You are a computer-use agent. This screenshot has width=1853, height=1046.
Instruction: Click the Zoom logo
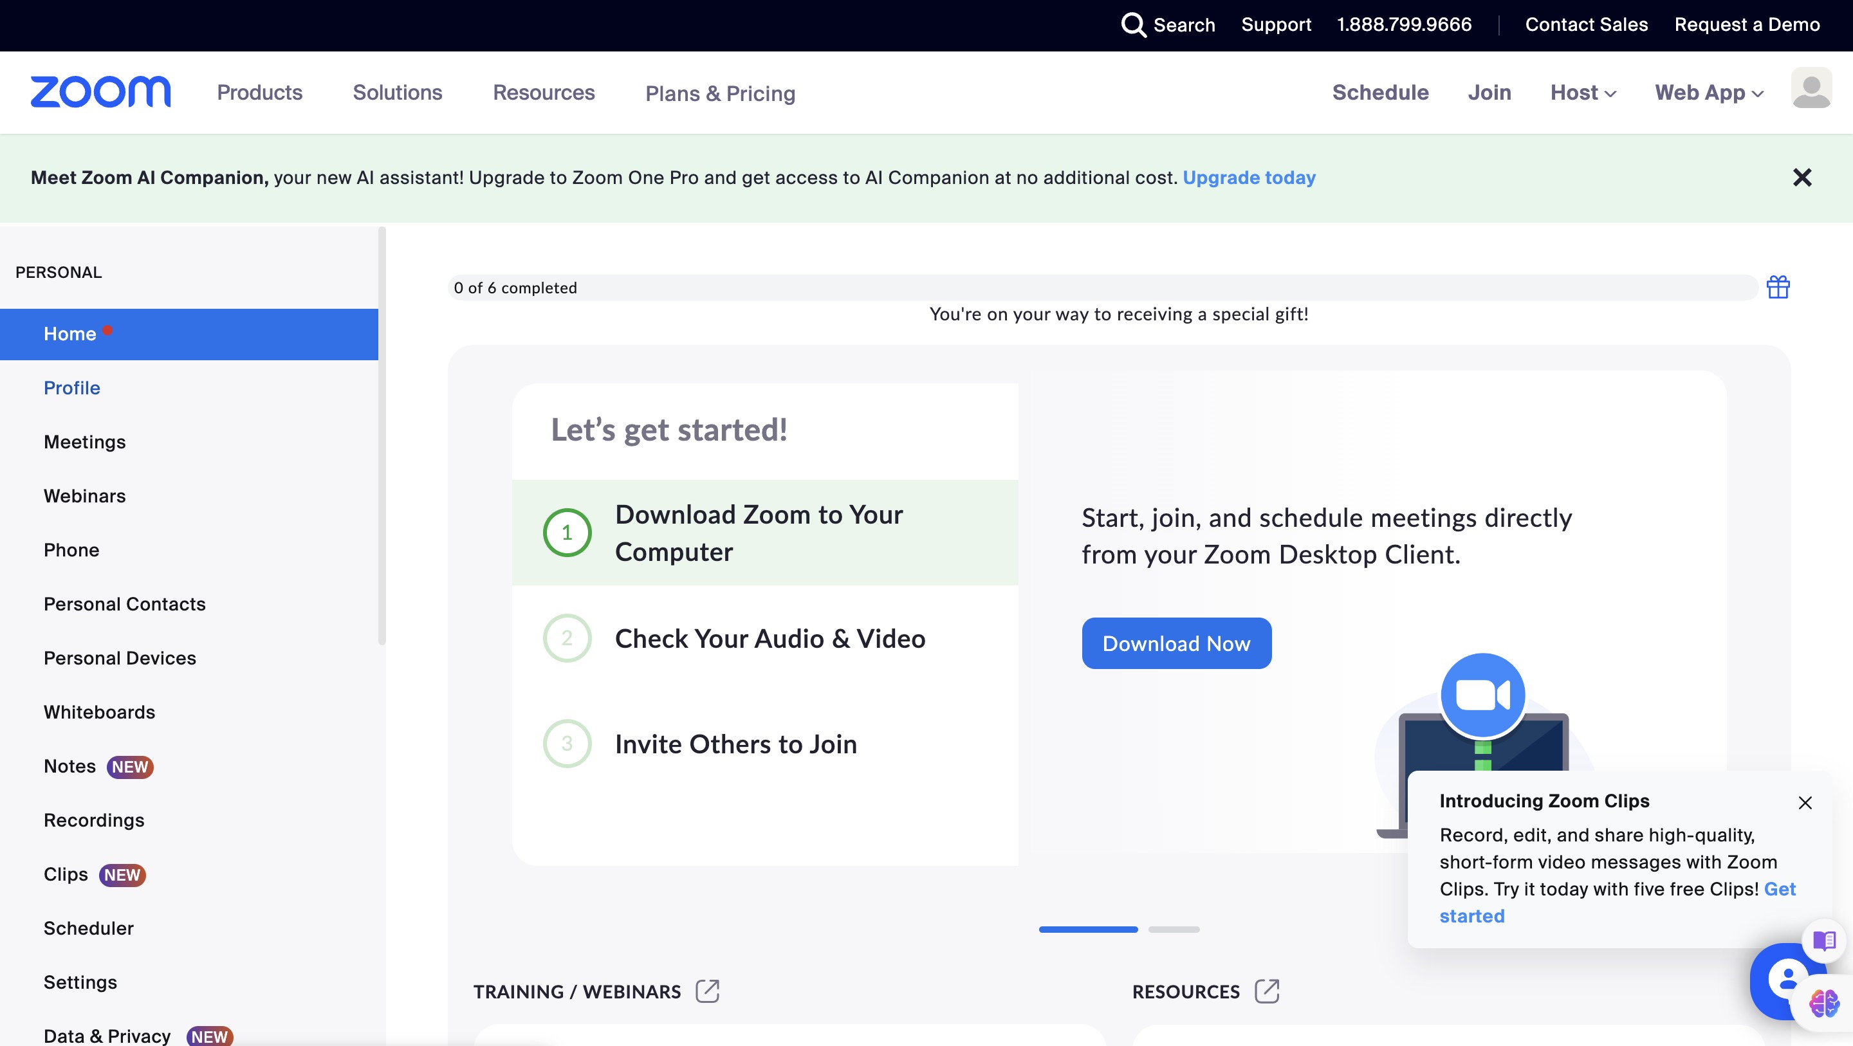click(101, 92)
